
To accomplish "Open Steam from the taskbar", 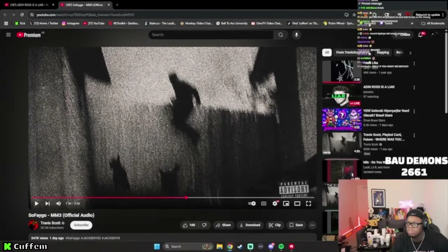I will click(240, 246).
